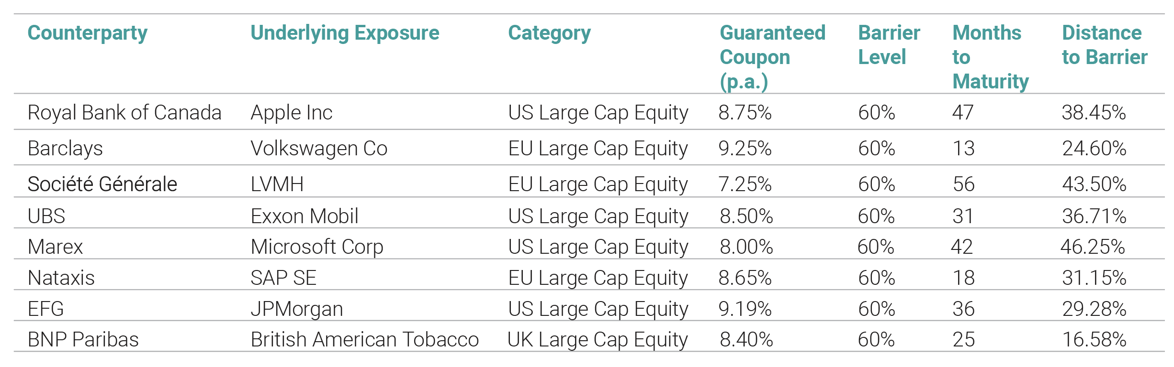The height and width of the screenshot is (367, 1174).
Task: Select the British American Tobacco cell
Action: pyautogui.click(x=364, y=340)
